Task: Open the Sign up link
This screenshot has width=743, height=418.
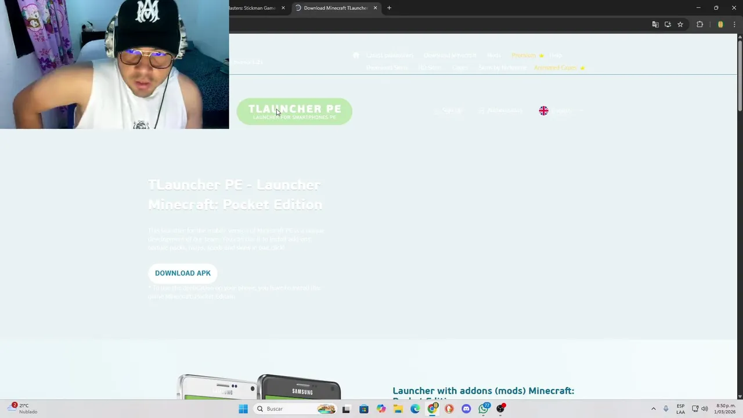Action: [x=448, y=110]
